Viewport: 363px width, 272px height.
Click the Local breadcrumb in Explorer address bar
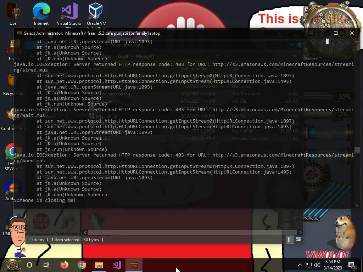(123, 56)
